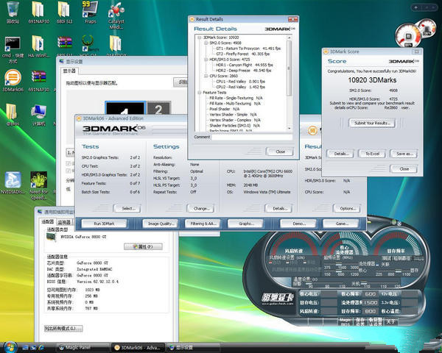This screenshot has height=353, width=442.
Task: Open Image Quality settings
Action: coord(161,223)
